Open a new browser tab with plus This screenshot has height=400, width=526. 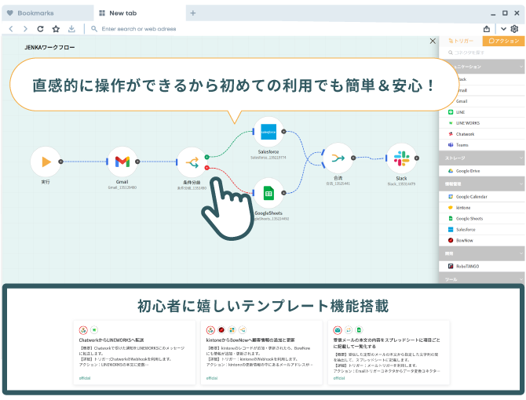click(193, 13)
